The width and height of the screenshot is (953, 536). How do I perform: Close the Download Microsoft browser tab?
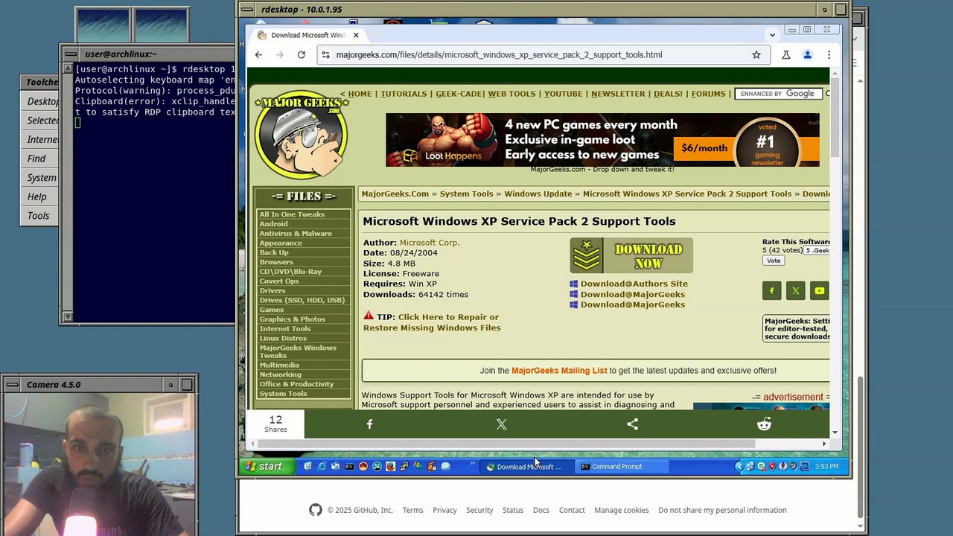click(356, 35)
